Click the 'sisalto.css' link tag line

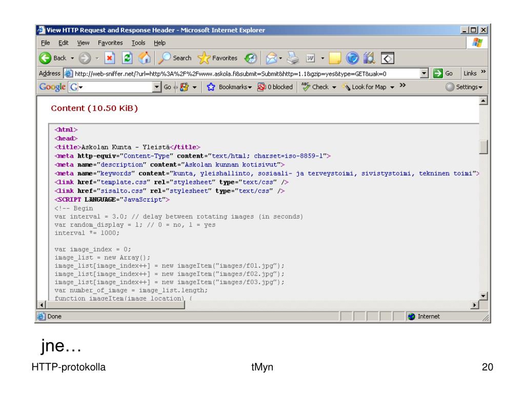pyautogui.click(x=169, y=191)
